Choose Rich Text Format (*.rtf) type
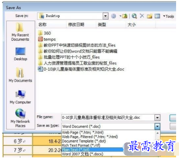This screenshot has width=179, height=159. (81, 145)
